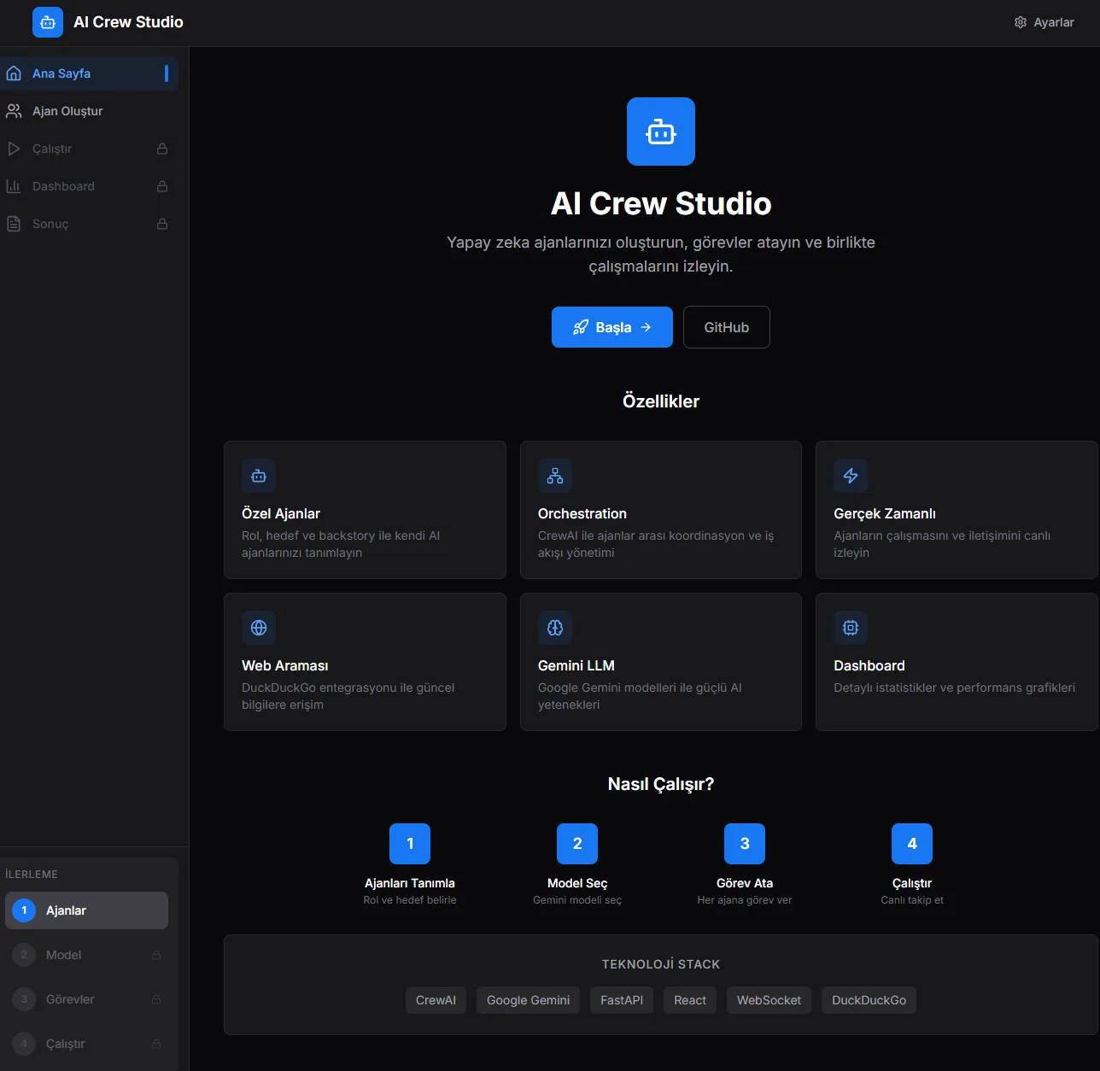This screenshot has height=1071, width=1100.
Task: Click the "İLERLEME" panel label
Action: pos(32,875)
